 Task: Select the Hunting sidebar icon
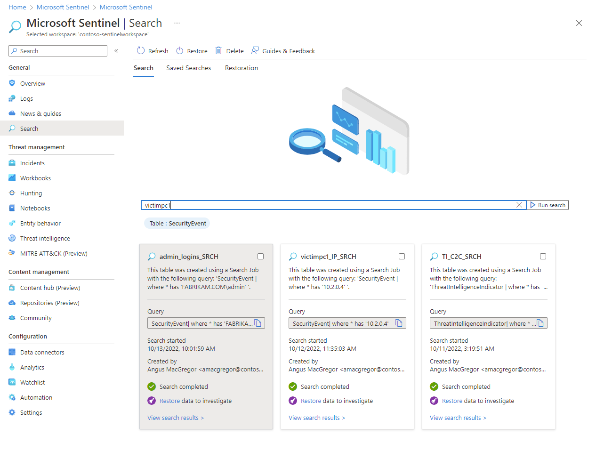pyautogui.click(x=12, y=193)
